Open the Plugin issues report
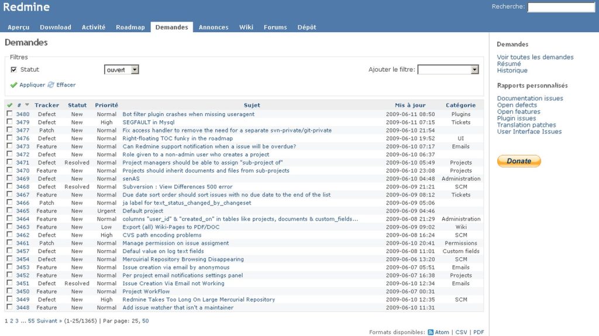The width and height of the screenshot is (599, 336). 517,118
